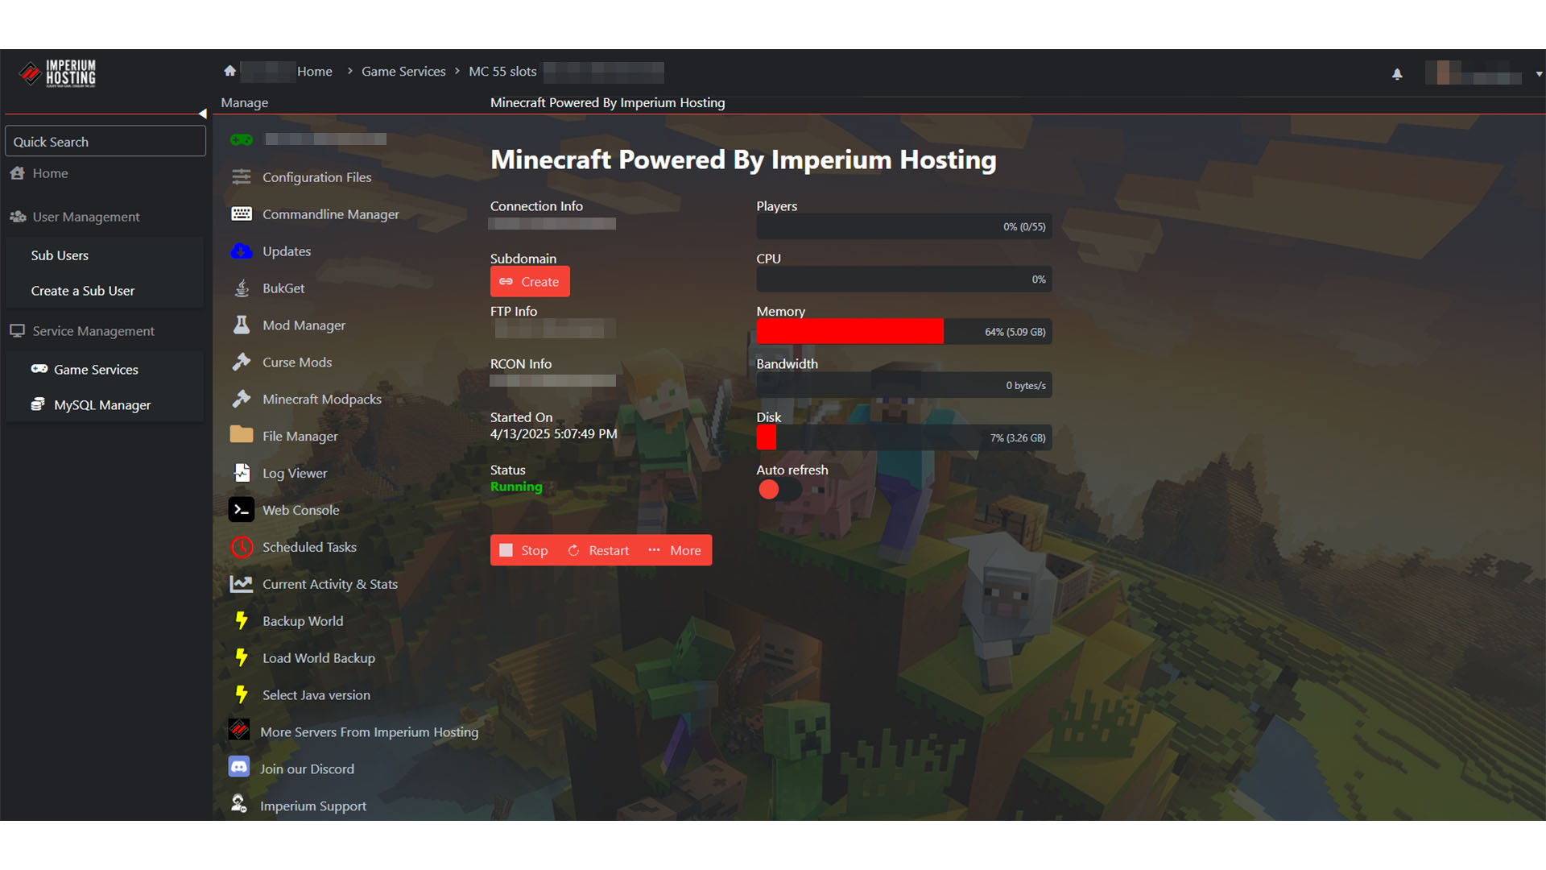Image resolution: width=1546 pixels, height=870 pixels.
Task: Stop the Minecraft server
Action: [524, 550]
